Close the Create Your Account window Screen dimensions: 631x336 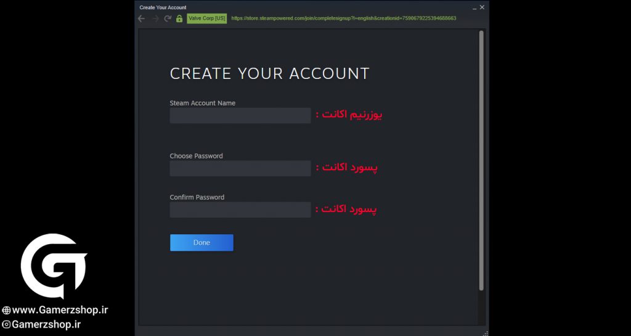tap(482, 7)
